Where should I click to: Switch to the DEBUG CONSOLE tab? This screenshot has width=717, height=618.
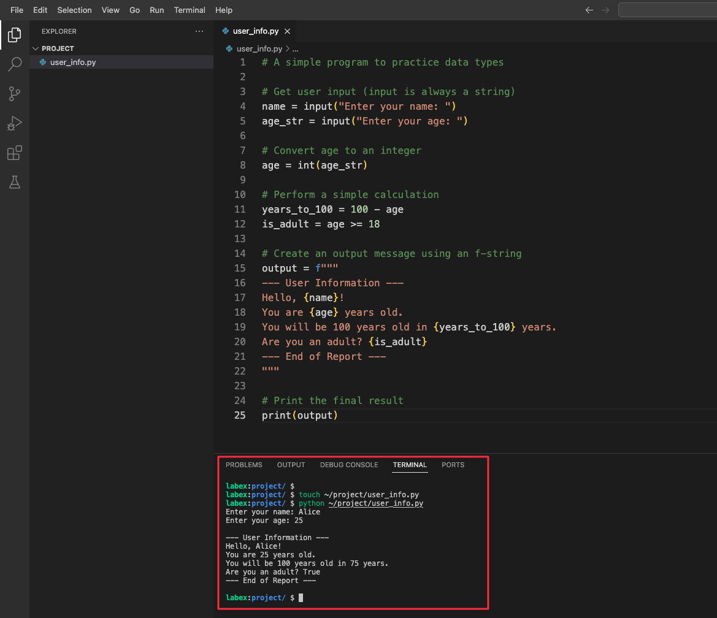pos(349,465)
